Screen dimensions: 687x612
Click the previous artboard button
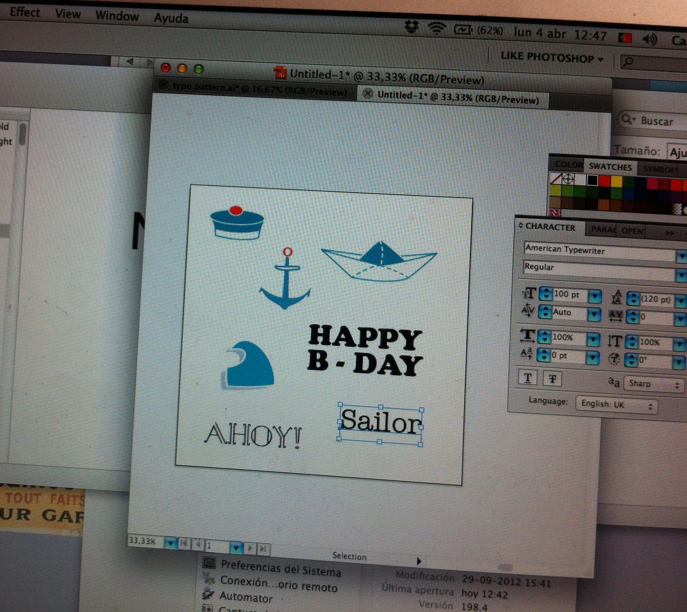click(x=198, y=544)
